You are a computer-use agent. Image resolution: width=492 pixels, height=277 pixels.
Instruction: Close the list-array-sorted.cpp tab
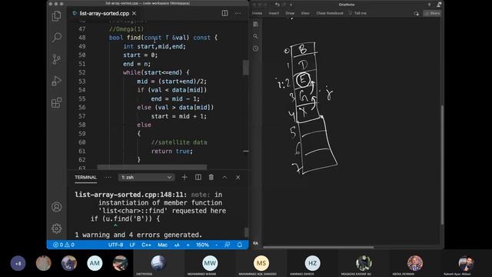[134, 13]
